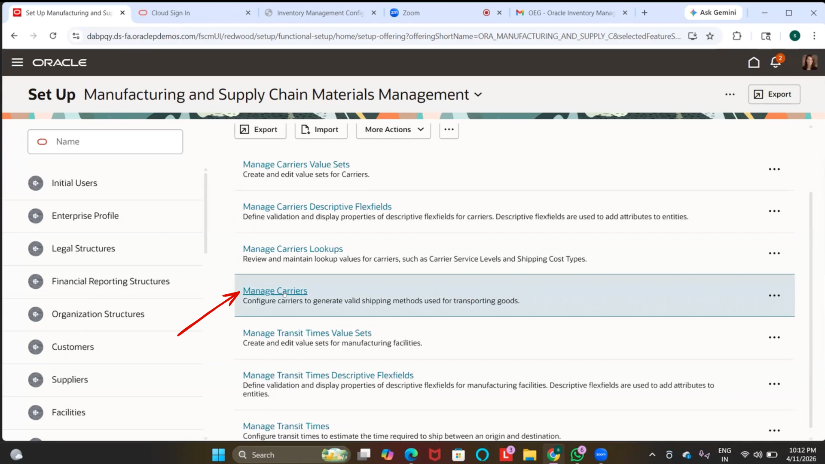825x464 pixels.
Task: Click the icon beside Customers
Action: [36, 347]
